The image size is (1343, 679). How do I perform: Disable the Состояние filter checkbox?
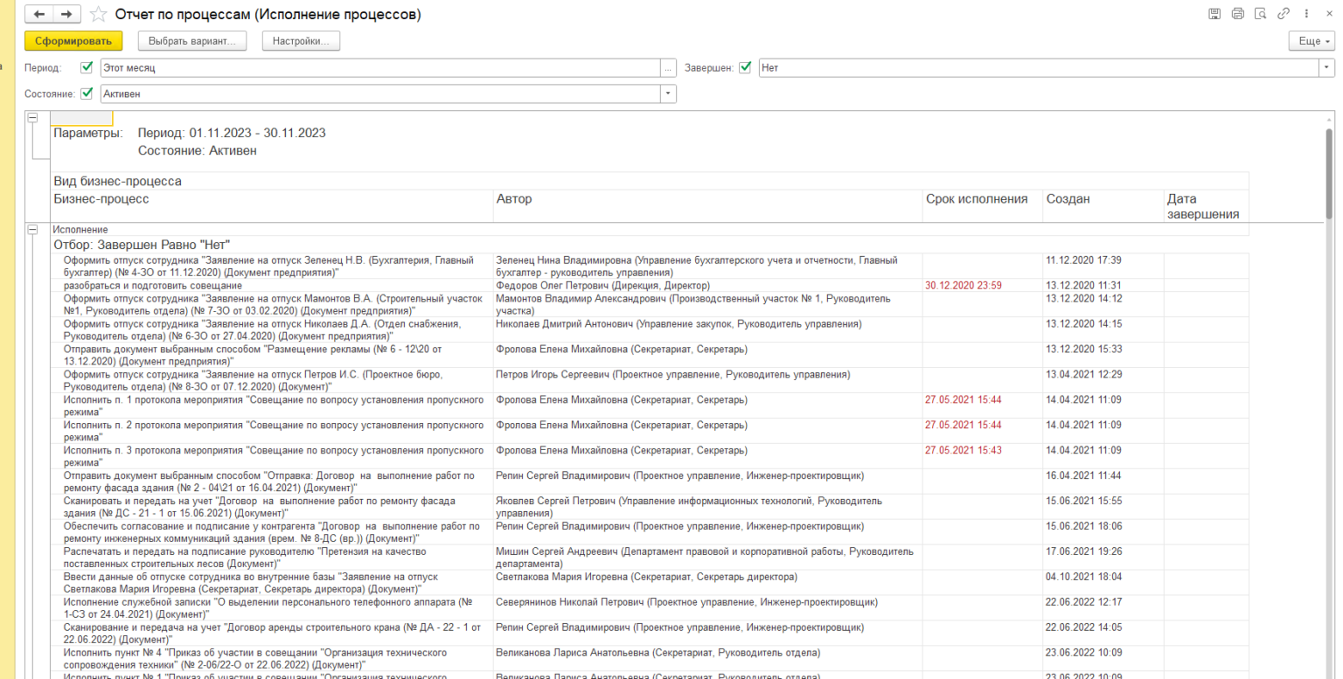click(x=87, y=94)
